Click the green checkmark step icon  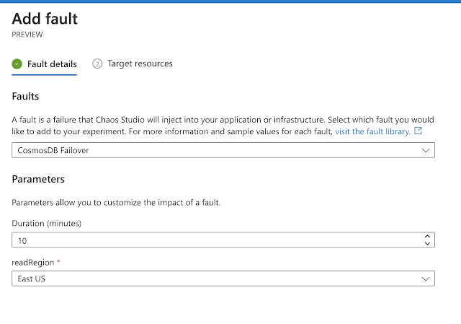coord(17,64)
